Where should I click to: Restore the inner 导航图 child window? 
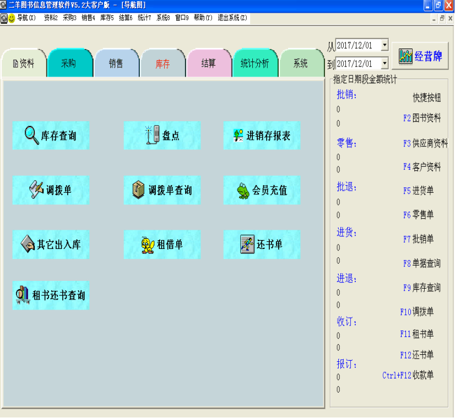442,19
